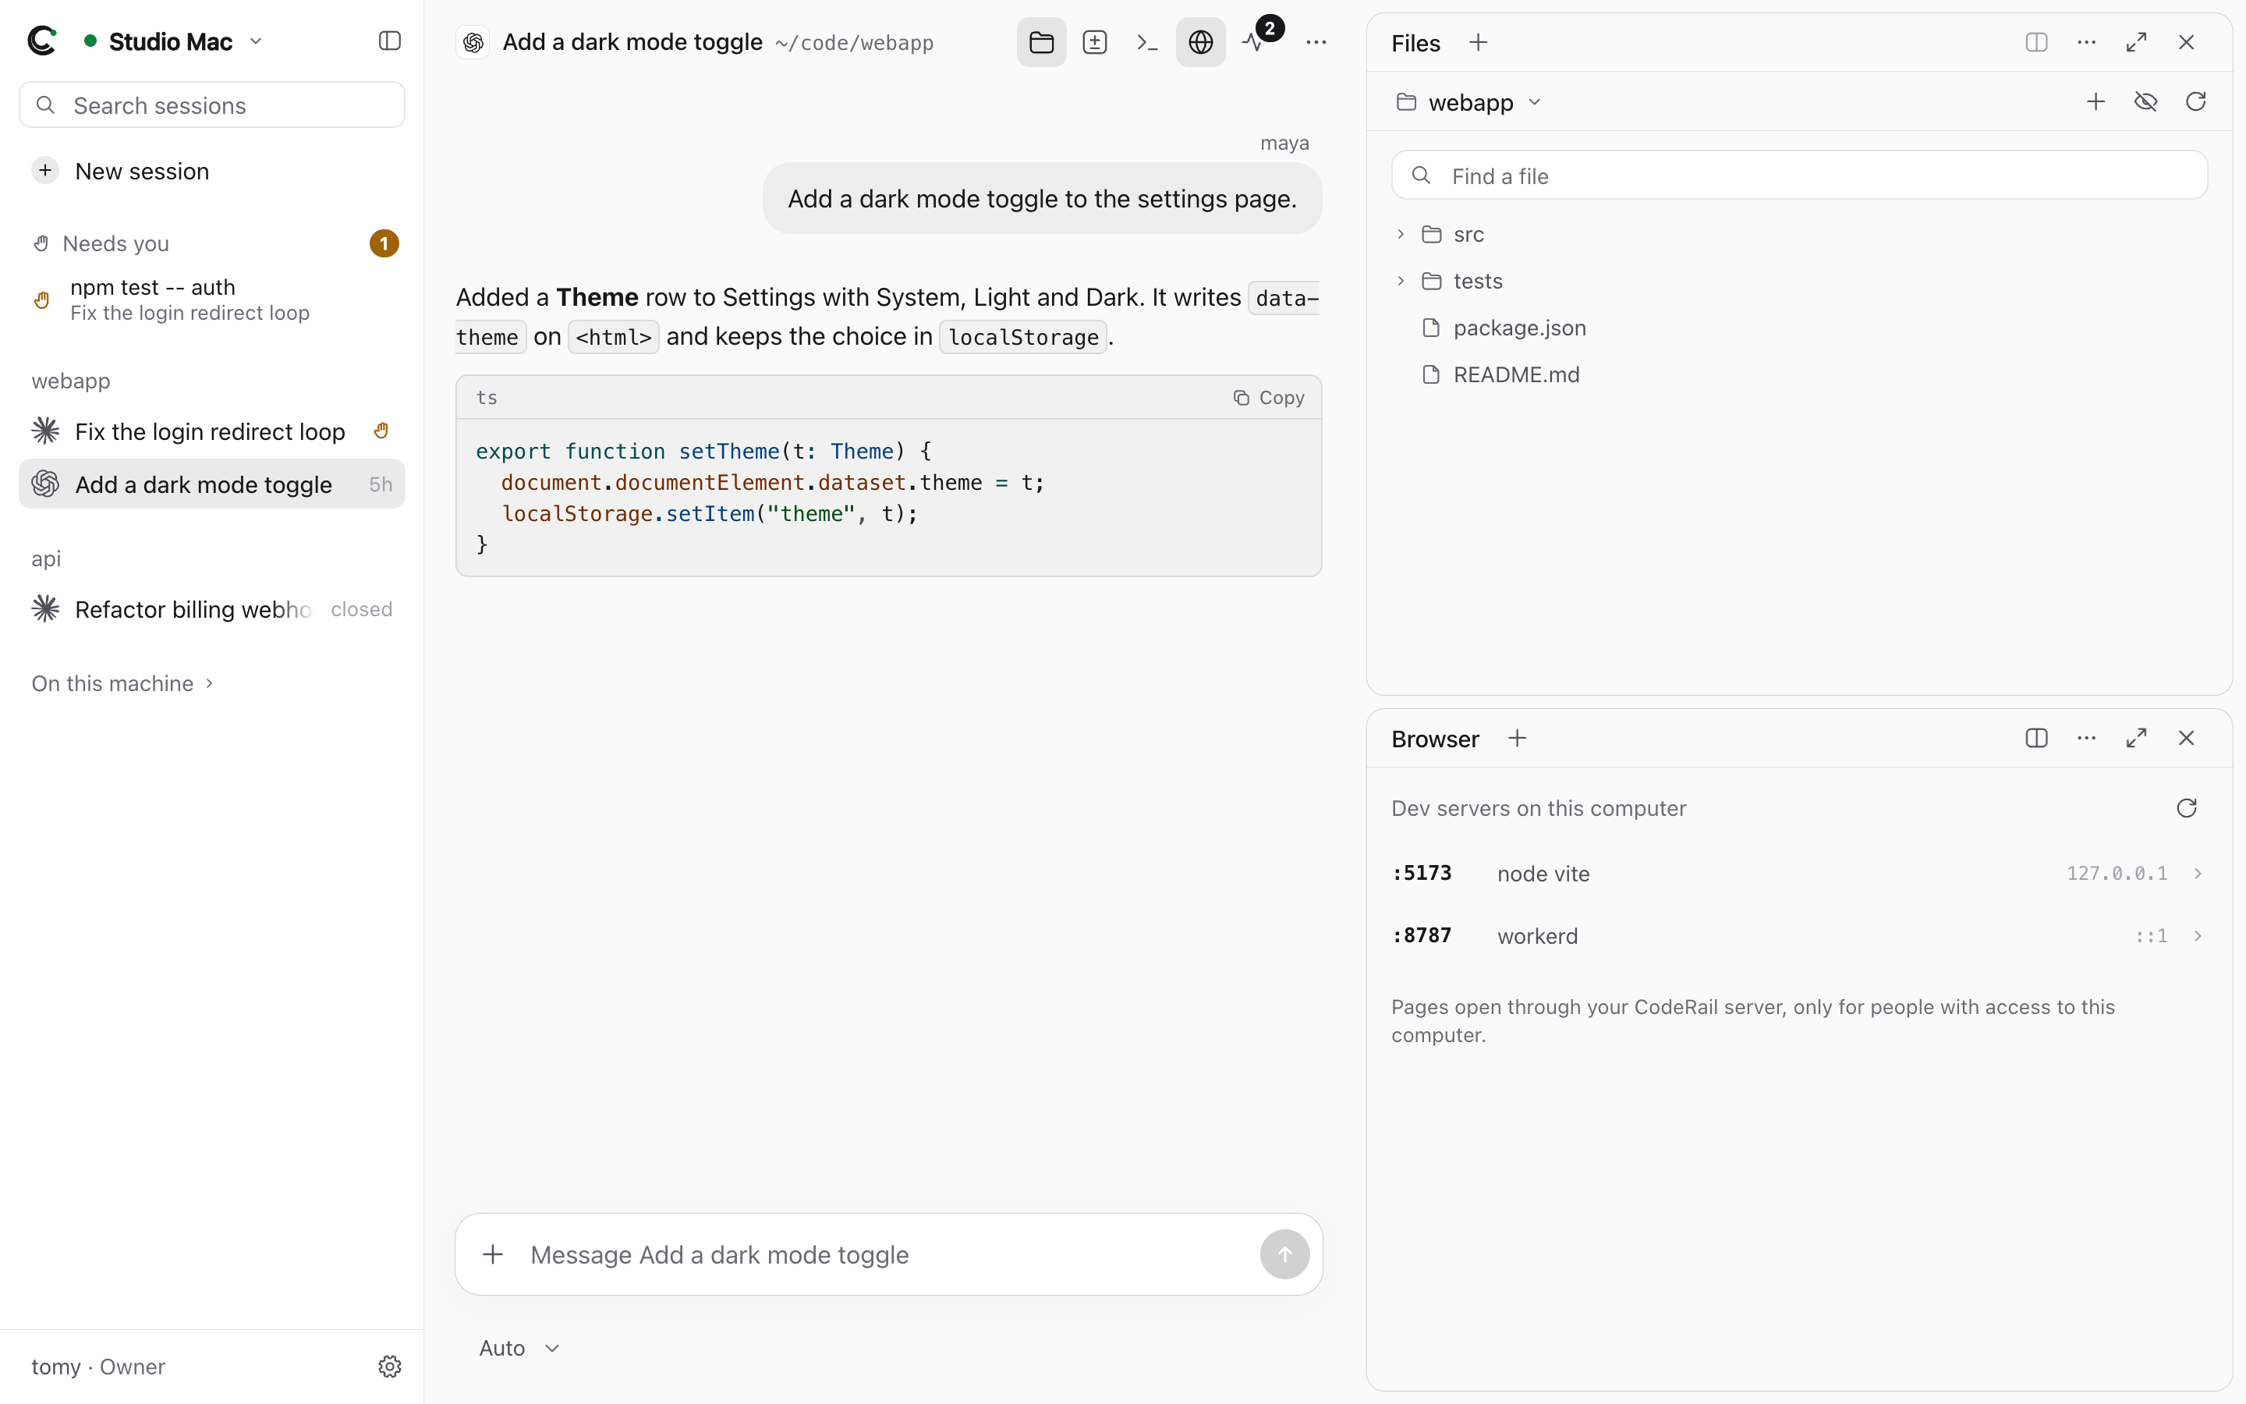Screen dimensions: 2246x1404
Task: Copy the ts code block
Action: [1269, 398]
